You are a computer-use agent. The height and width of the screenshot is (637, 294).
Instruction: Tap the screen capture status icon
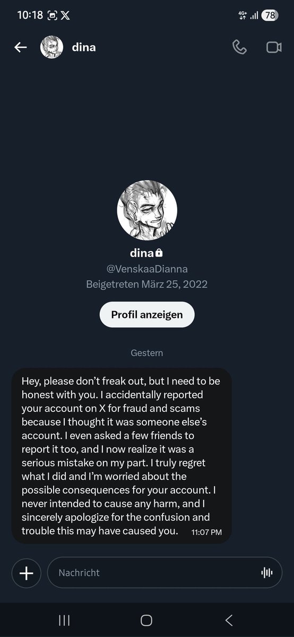click(x=52, y=15)
